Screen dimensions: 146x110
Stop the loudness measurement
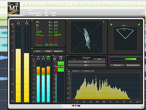(x=48, y=51)
